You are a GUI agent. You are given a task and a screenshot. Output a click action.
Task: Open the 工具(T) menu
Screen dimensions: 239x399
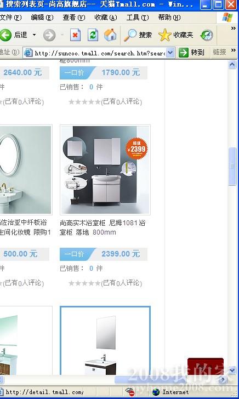coord(138,18)
